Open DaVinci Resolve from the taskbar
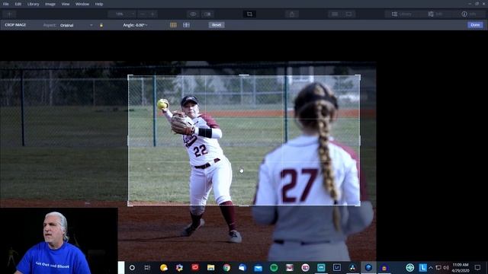The image size is (488, 274). 352,267
